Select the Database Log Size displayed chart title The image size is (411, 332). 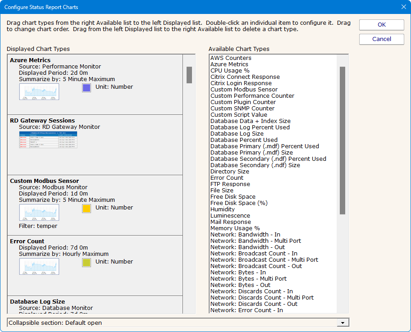click(37, 302)
